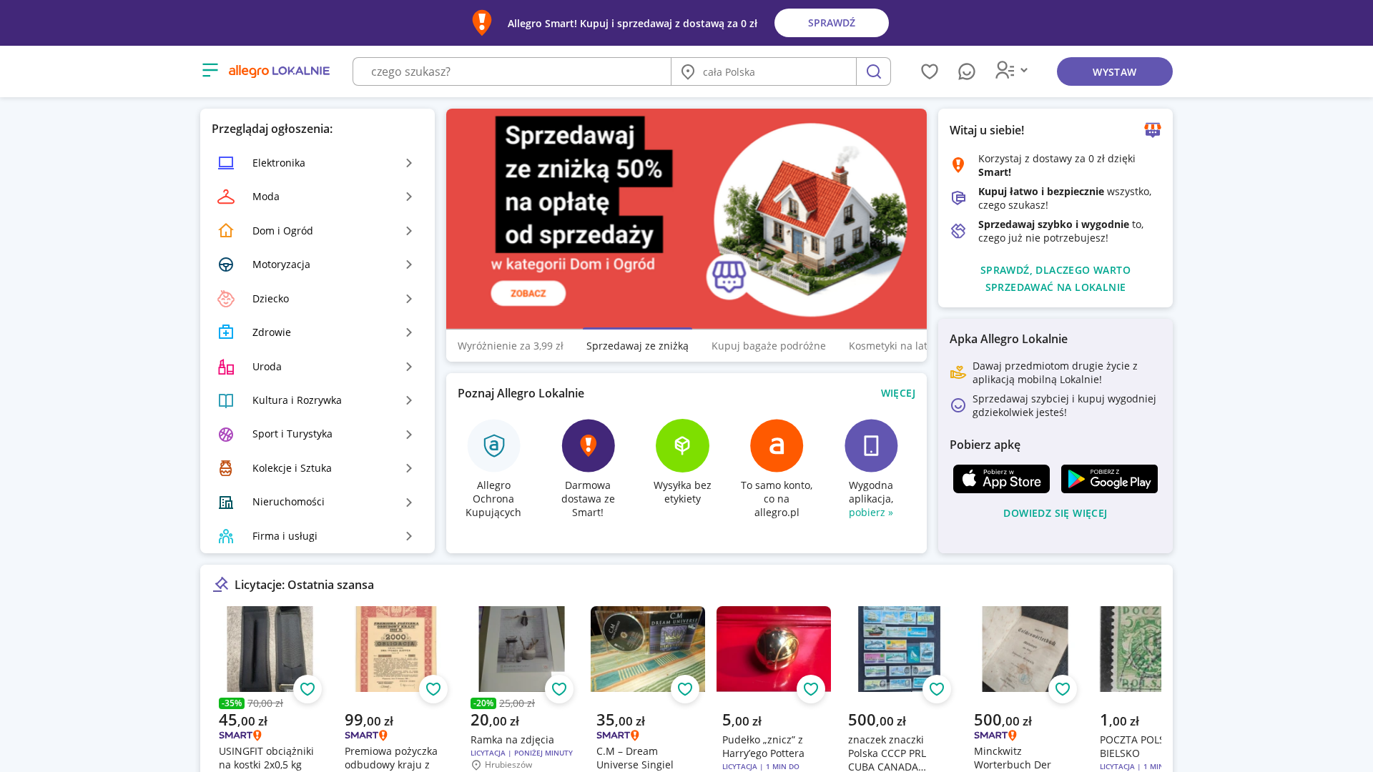Screen dimensions: 1373x772
Task: Click the Allegro Lokalnie logo
Action: click(279, 71)
